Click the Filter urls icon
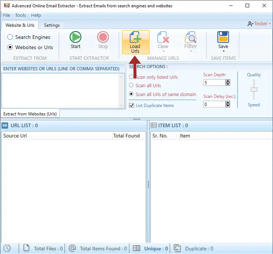The width and height of the screenshot is (273, 254). click(x=191, y=37)
